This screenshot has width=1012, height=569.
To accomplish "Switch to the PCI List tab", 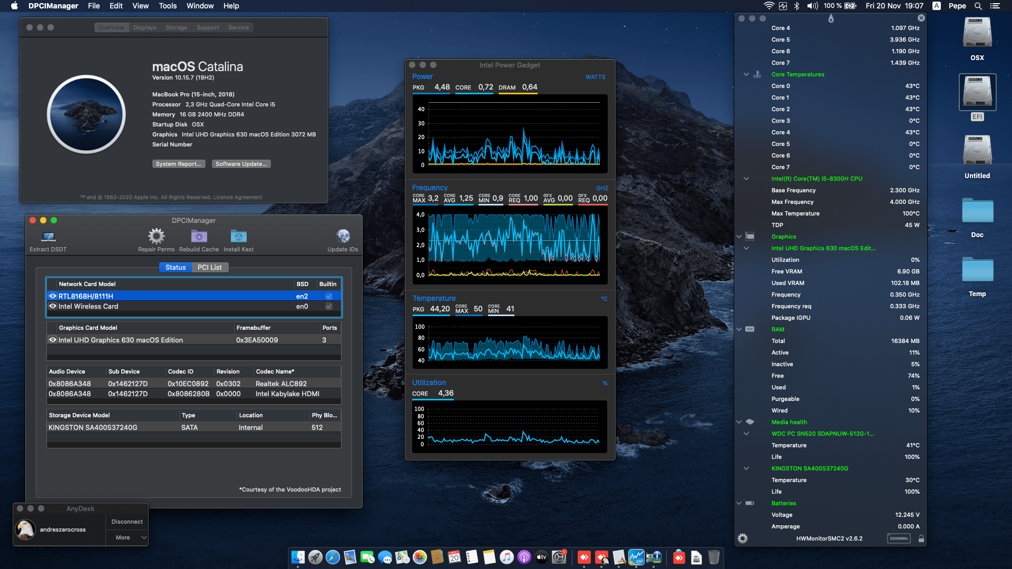I will coord(209,267).
